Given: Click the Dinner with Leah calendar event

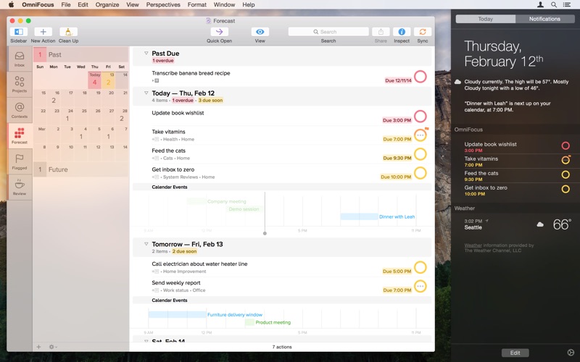Looking at the screenshot, I should click(378, 216).
